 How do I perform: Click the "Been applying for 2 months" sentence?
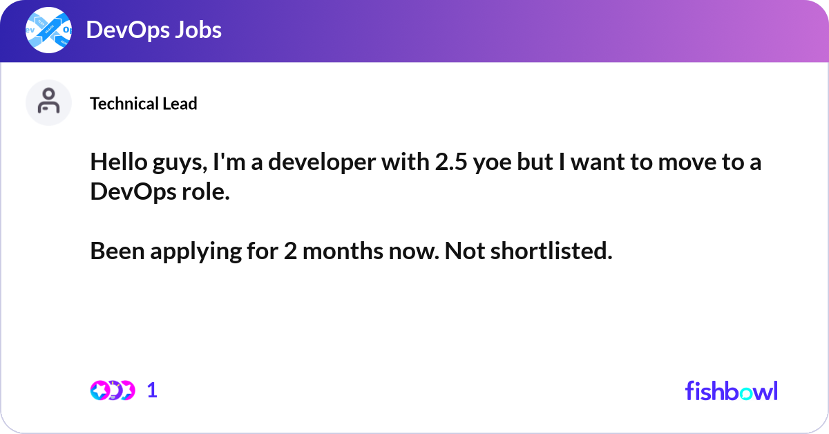pos(265,252)
